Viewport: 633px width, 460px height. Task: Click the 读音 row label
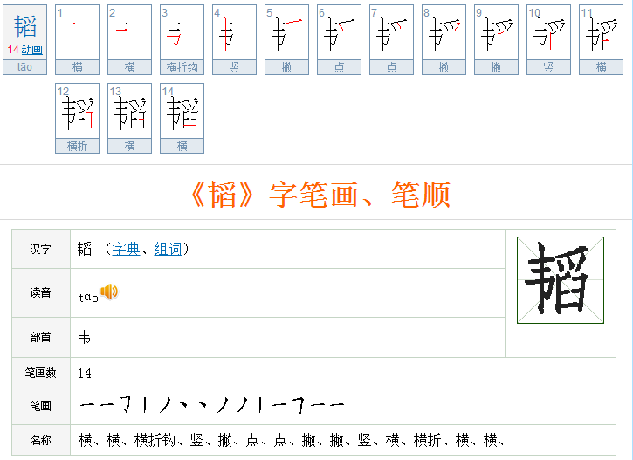41,292
